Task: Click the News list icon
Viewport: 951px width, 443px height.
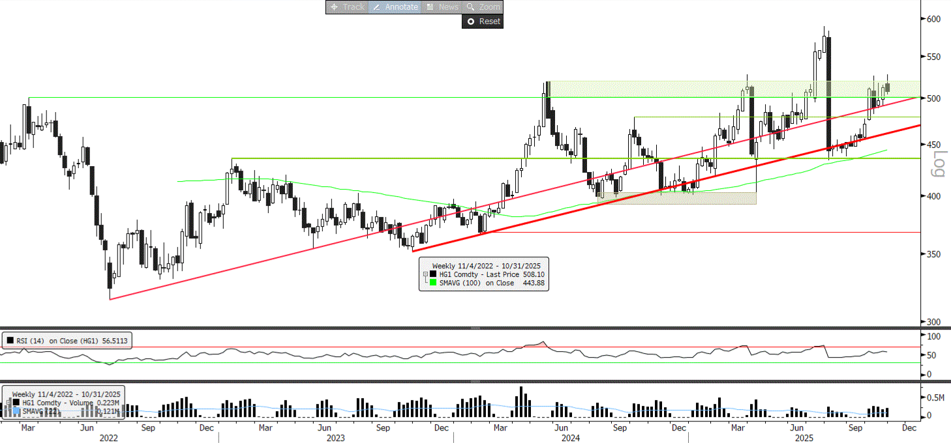Action: (x=430, y=7)
